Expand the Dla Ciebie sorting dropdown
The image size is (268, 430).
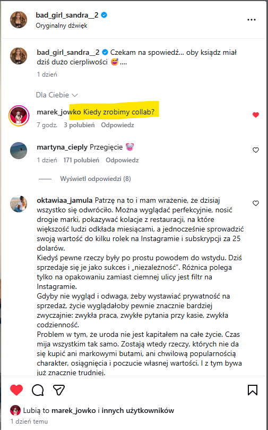57,95
